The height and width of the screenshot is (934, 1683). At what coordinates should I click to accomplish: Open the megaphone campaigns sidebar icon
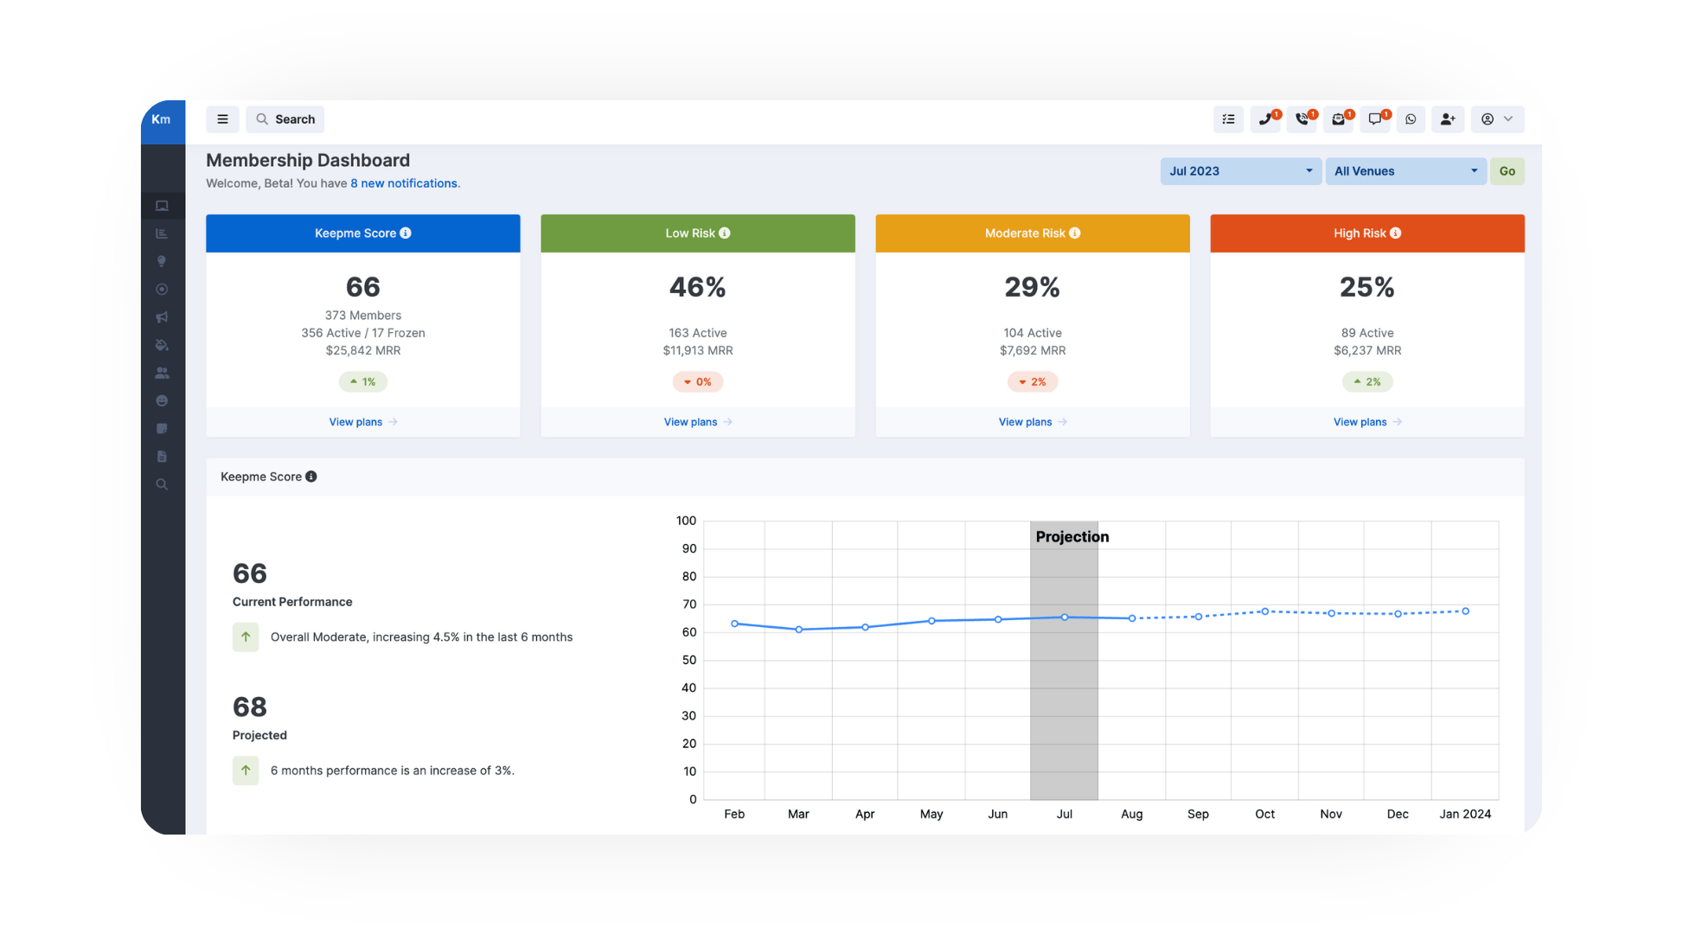coord(162,317)
